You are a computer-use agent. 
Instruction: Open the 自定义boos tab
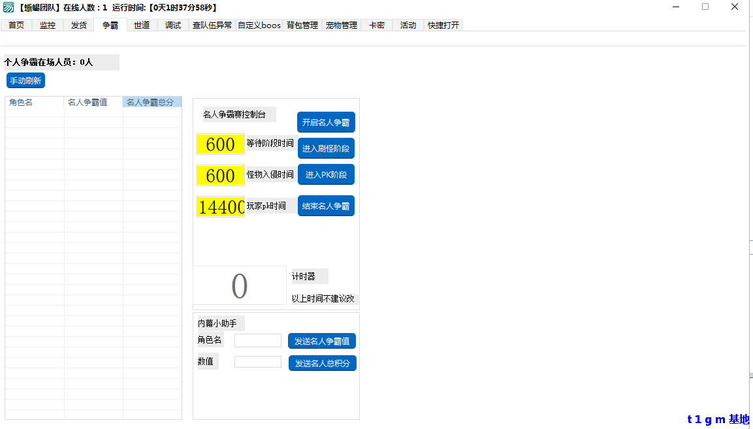(259, 25)
